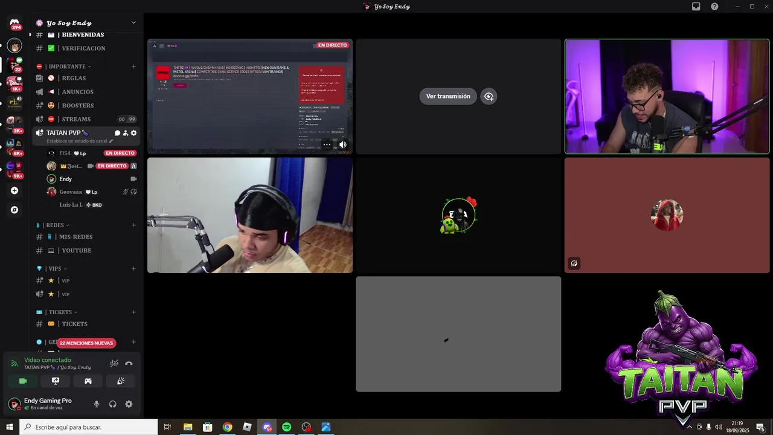Start an activity with gamepad button
Viewport: 773px width, 435px height.
(x=88, y=381)
